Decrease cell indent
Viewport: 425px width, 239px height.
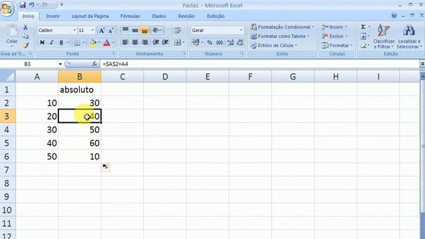pos(155,42)
